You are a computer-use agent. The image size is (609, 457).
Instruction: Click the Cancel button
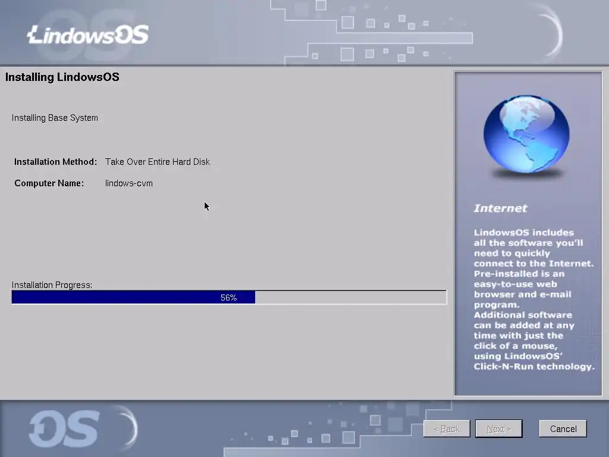pos(563,428)
